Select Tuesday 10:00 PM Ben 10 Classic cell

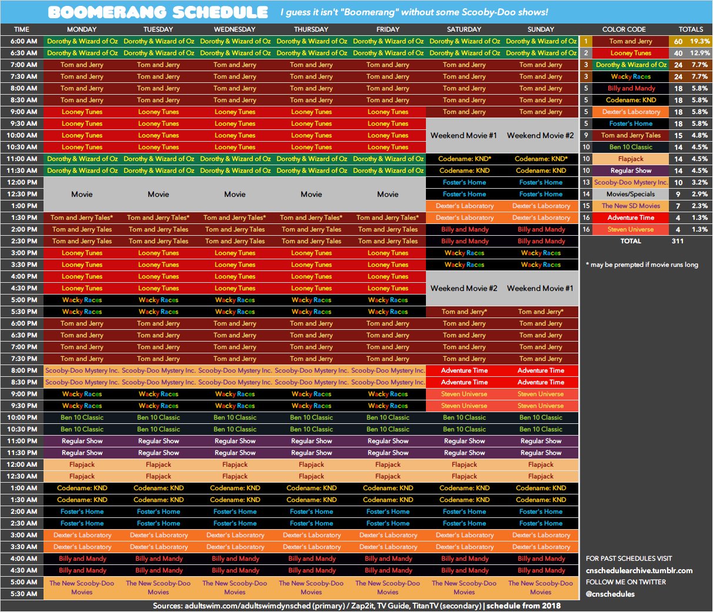pyautogui.click(x=158, y=417)
